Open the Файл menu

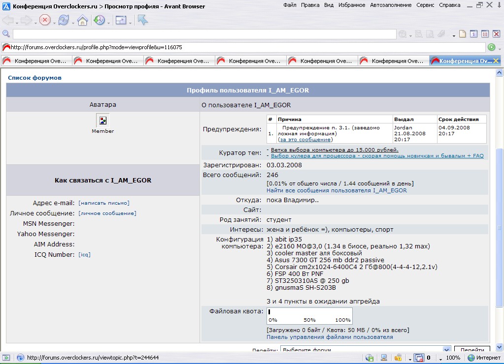point(290,5)
